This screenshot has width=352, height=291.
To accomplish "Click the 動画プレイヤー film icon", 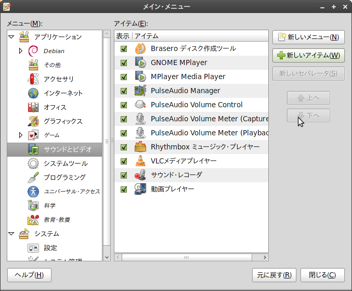I will click(x=140, y=189).
